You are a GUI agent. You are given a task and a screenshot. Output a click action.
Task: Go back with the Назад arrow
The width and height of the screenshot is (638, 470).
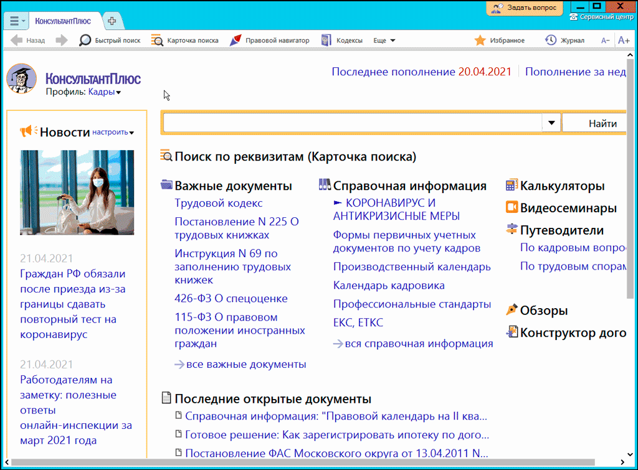[x=27, y=40]
